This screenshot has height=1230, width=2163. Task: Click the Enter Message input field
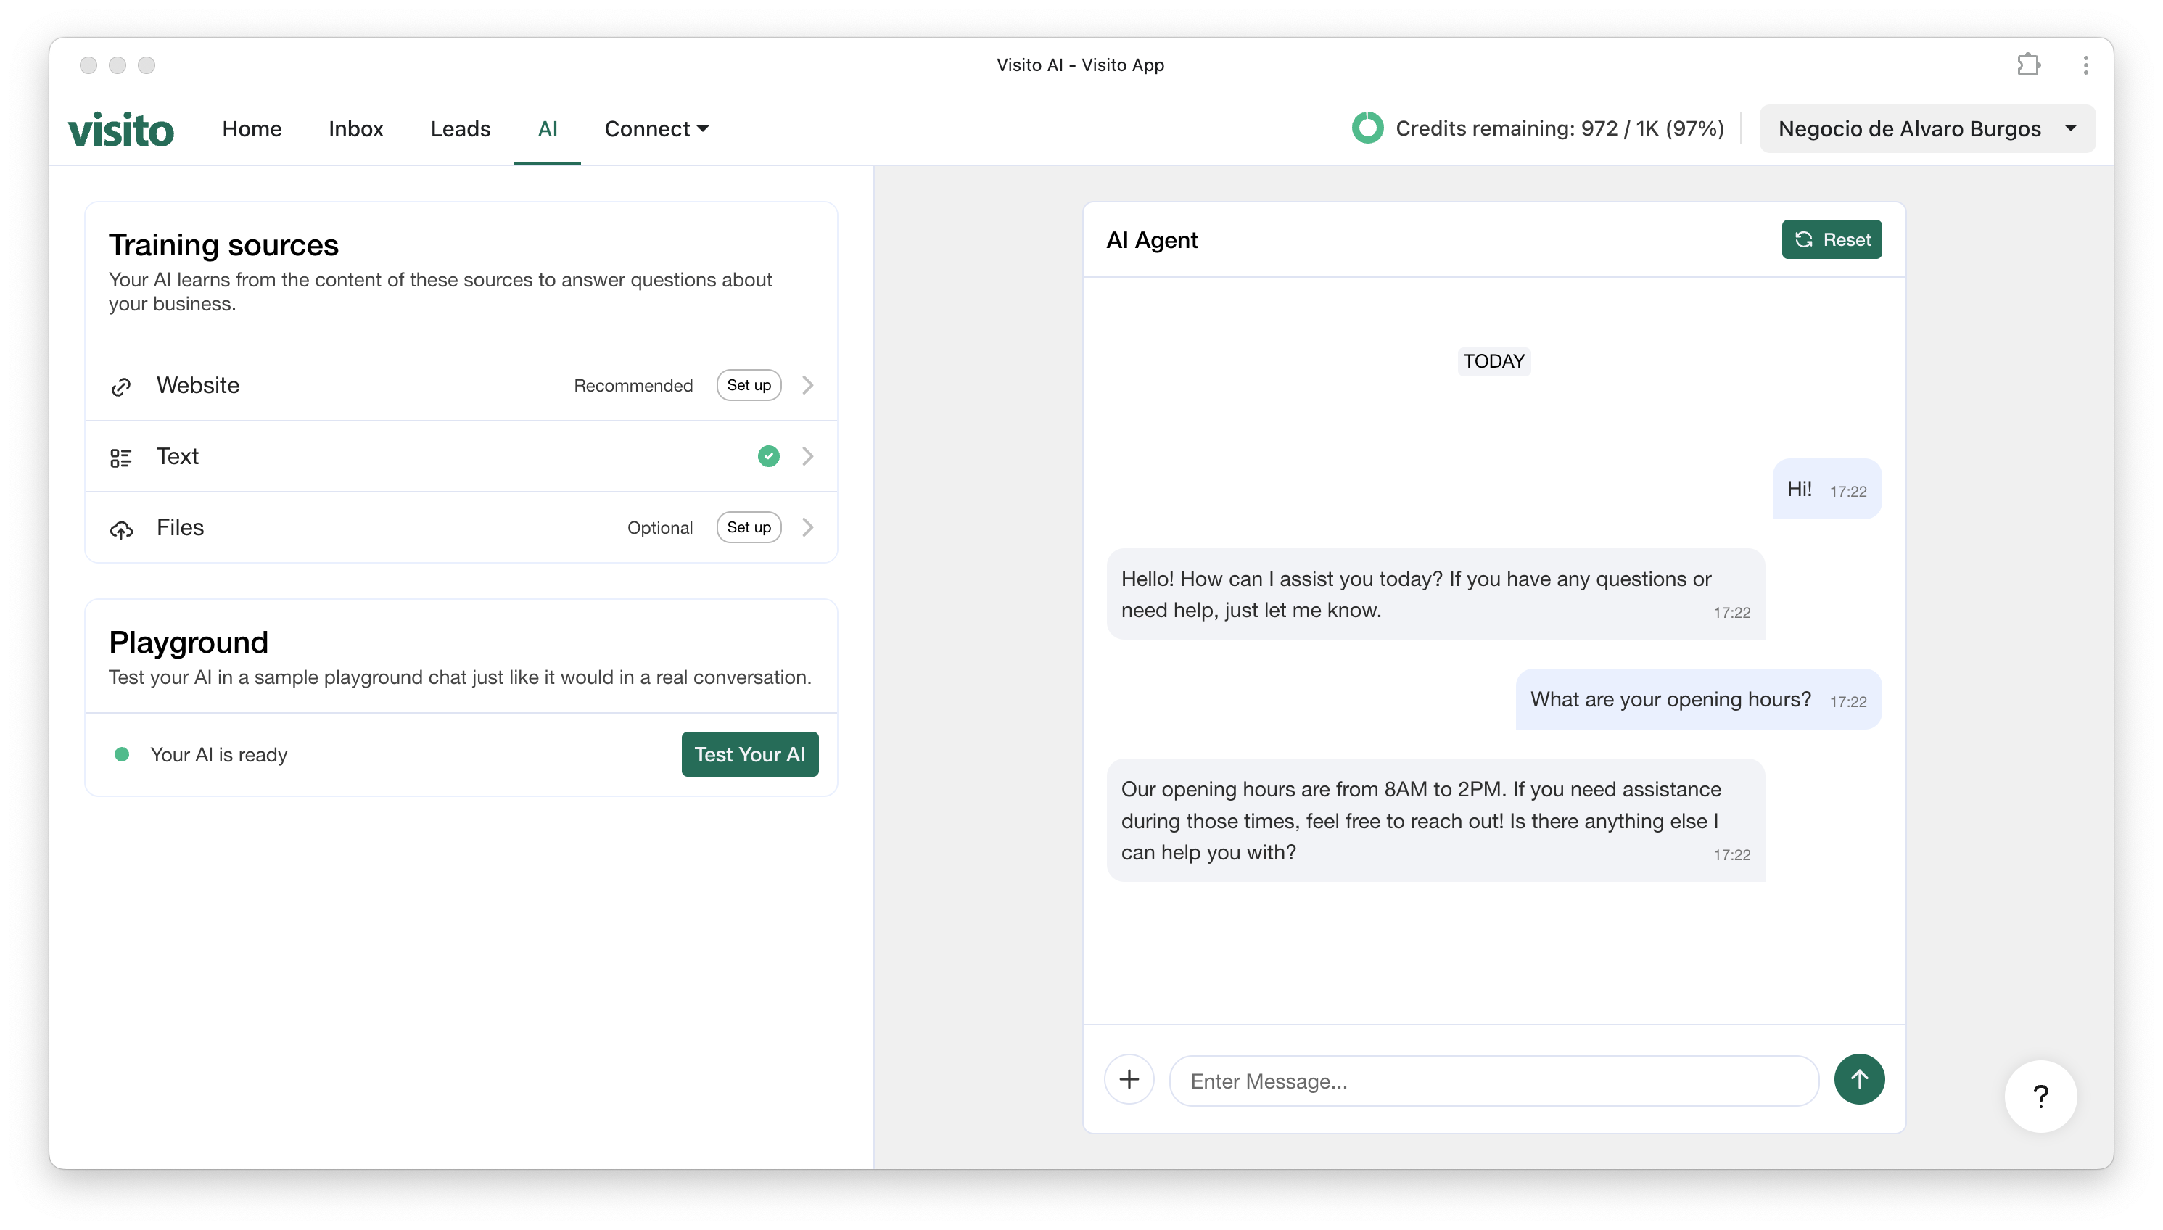point(1491,1081)
